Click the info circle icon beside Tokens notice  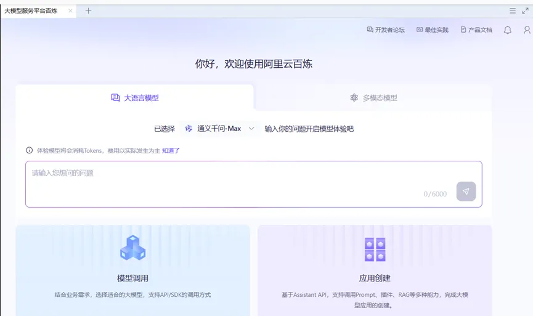tap(29, 150)
